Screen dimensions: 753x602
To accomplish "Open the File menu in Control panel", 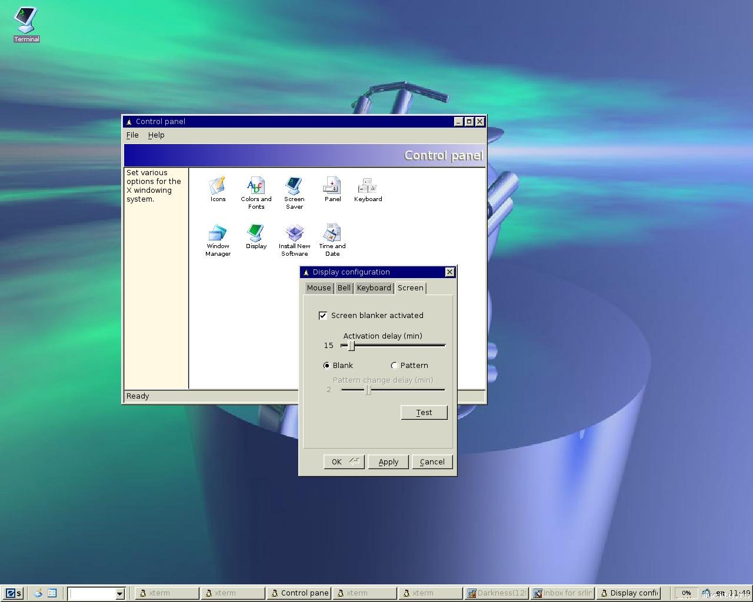I will (132, 135).
